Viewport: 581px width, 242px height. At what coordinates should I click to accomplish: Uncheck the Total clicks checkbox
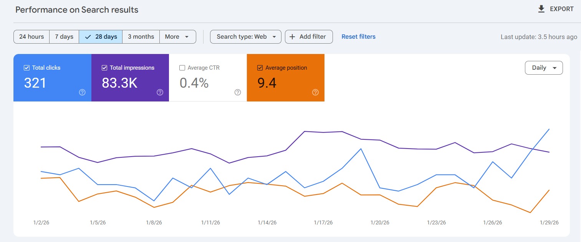[27, 68]
